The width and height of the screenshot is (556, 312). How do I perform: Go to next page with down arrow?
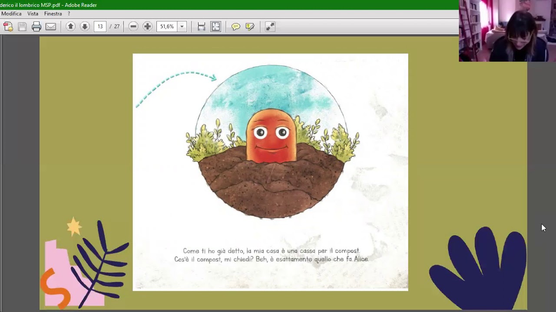pyautogui.click(x=85, y=26)
